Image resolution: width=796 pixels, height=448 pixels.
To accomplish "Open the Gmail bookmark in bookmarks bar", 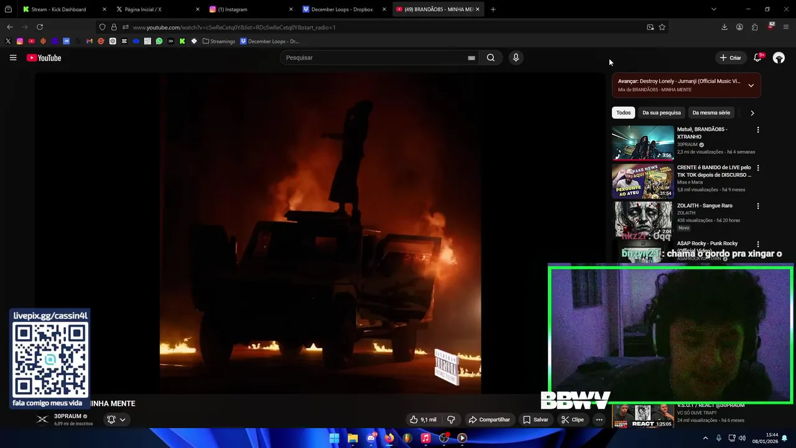I will [x=90, y=42].
